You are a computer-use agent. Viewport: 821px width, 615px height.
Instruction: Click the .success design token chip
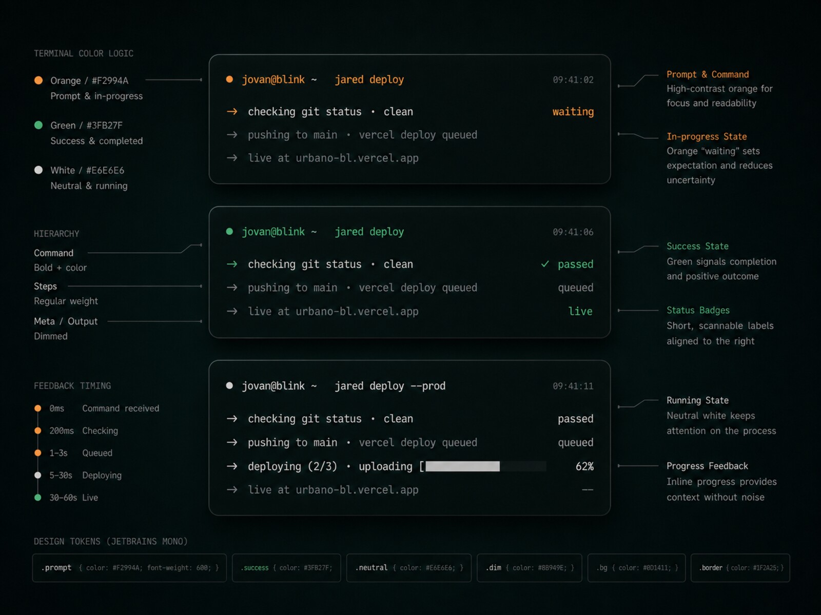coord(286,568)
